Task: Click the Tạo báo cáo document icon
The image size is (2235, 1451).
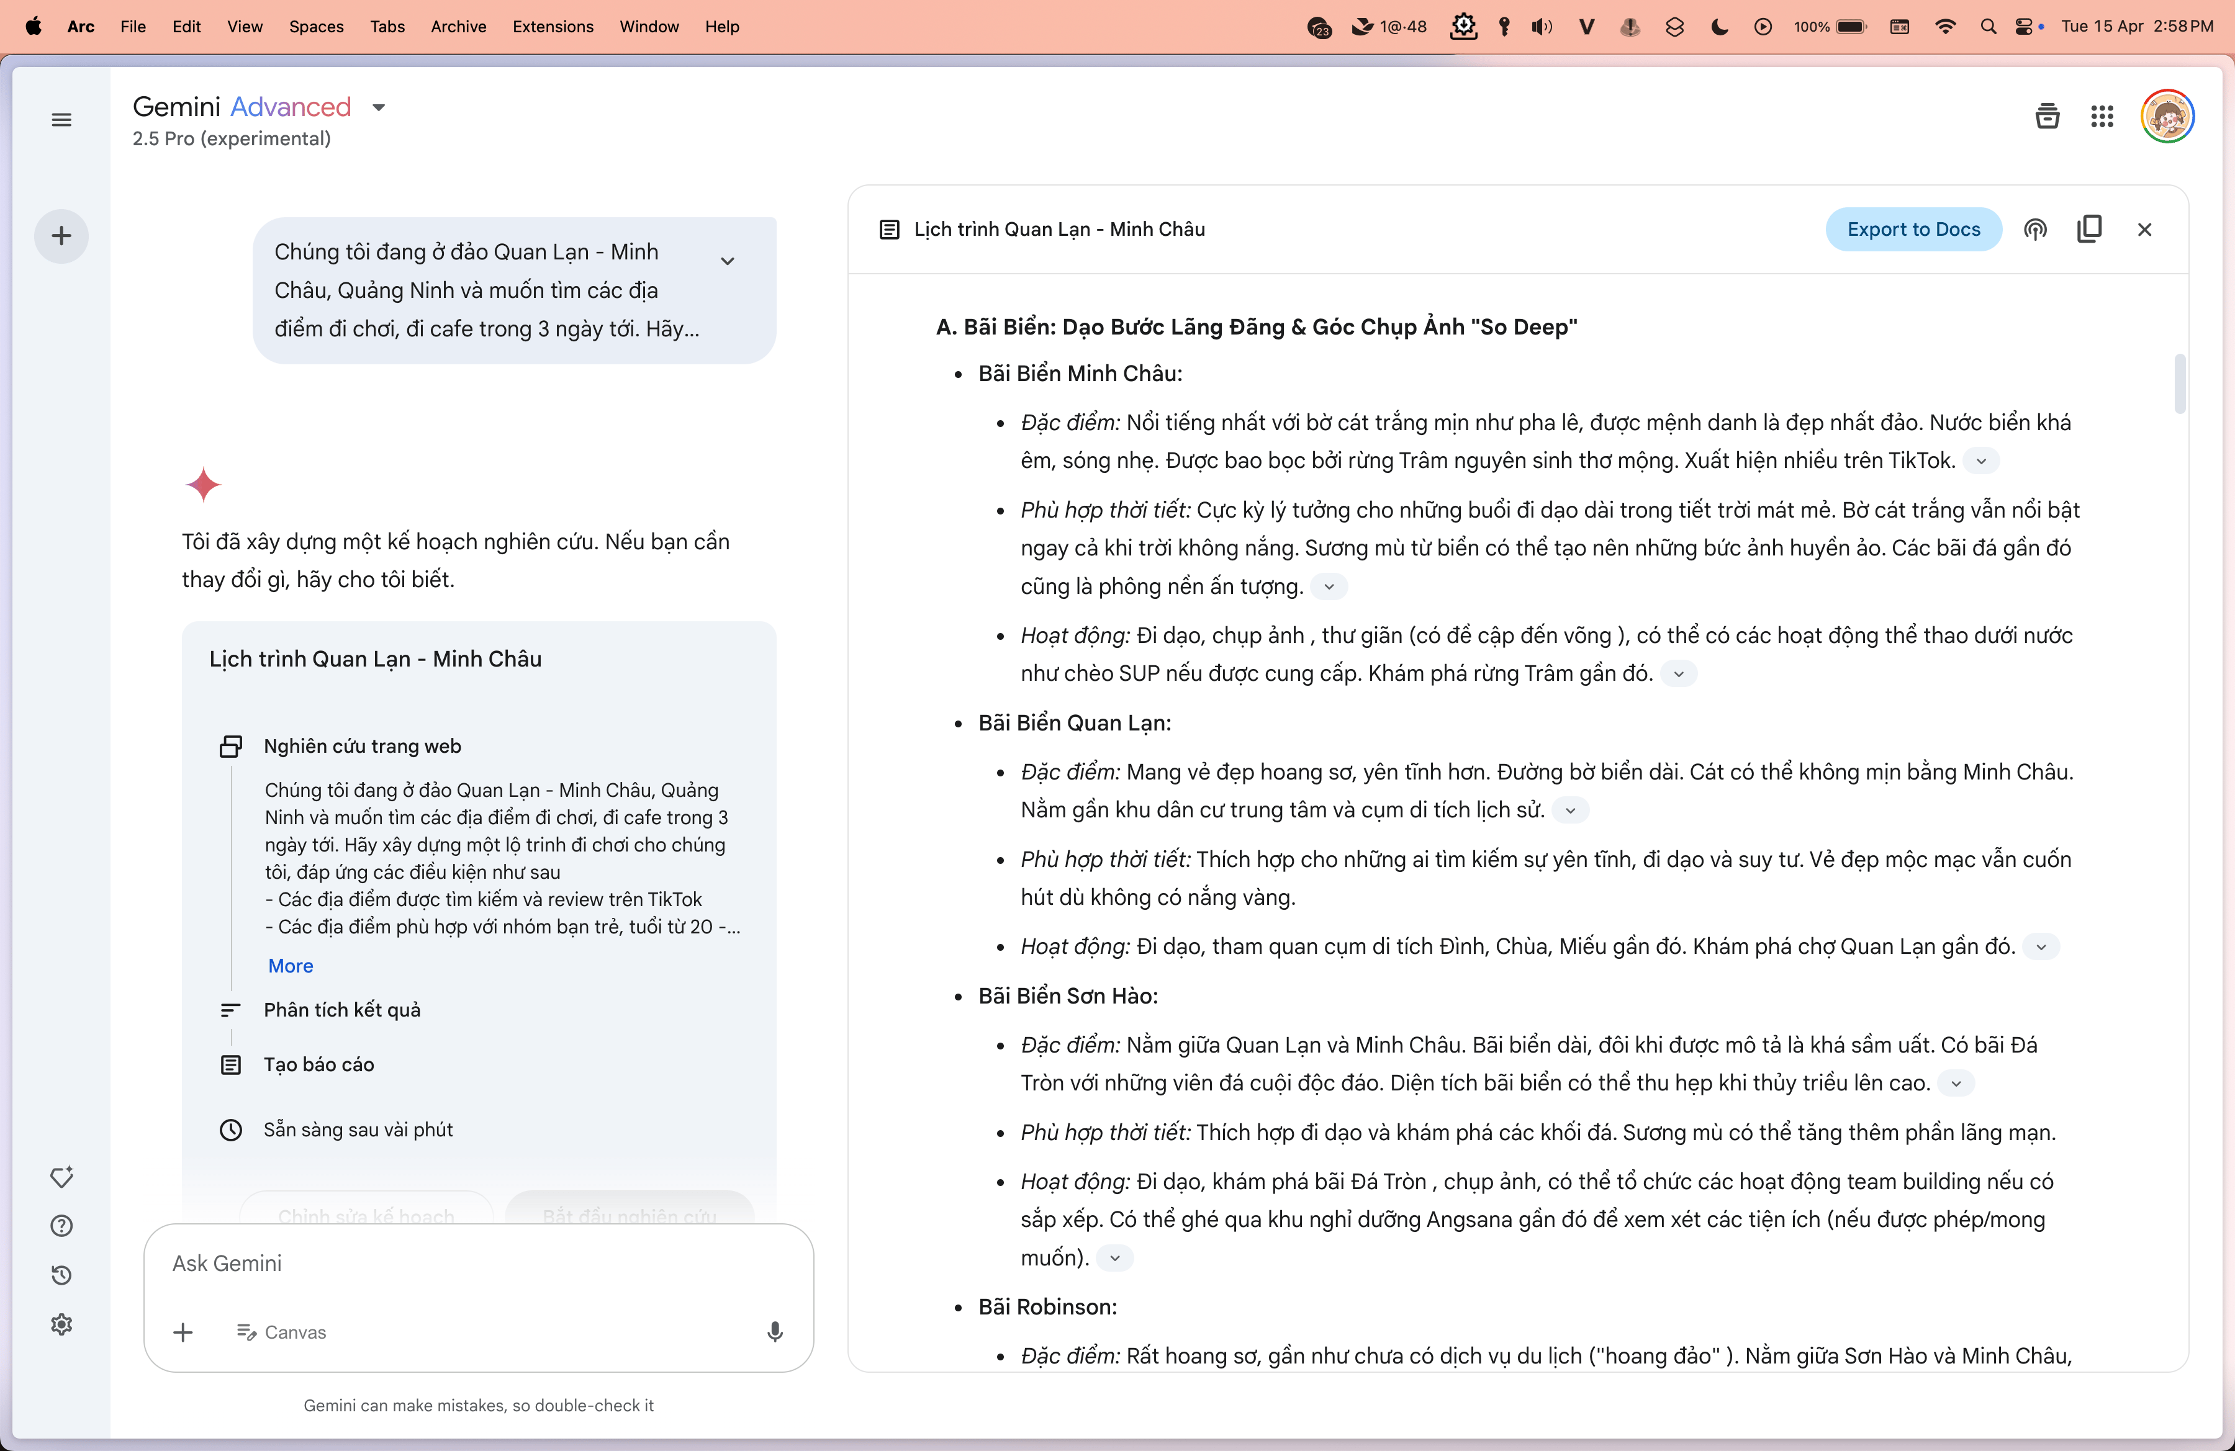Action: tap(231, 1064)
